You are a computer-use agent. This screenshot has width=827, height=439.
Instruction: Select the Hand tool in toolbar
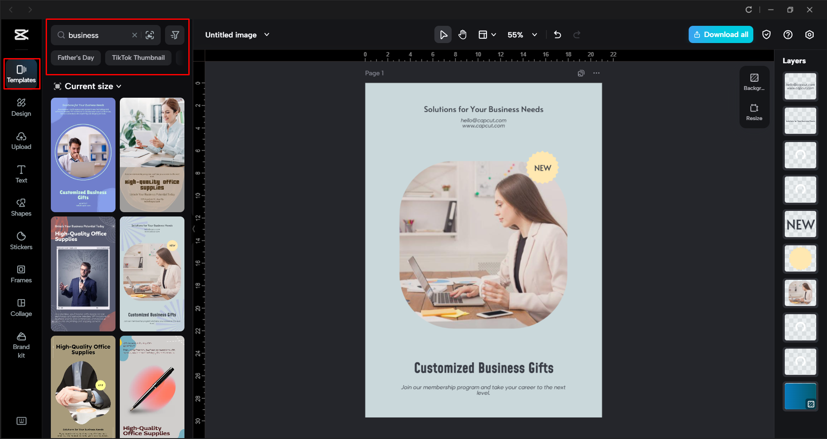(x=462, y=34)
